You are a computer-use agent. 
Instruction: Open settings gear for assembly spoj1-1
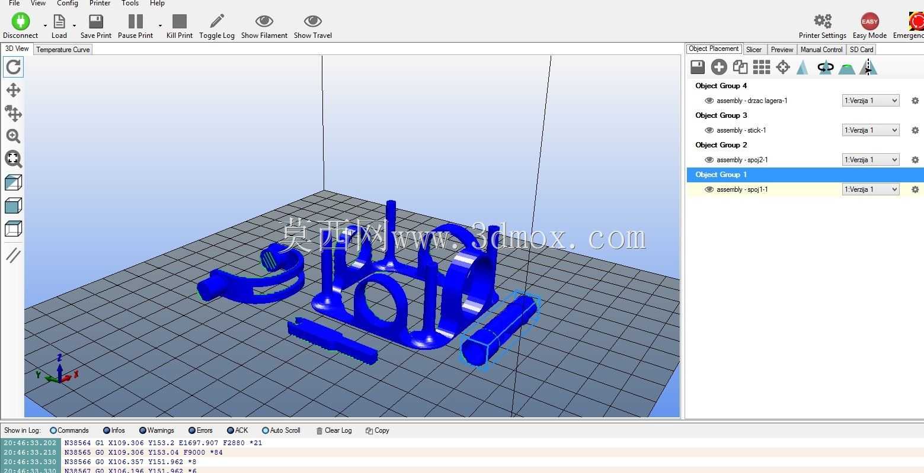click(x=915, y=189)
